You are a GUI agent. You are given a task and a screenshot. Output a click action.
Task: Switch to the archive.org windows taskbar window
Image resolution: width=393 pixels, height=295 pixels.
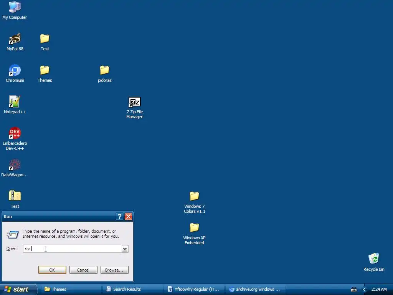coord(255,289)
